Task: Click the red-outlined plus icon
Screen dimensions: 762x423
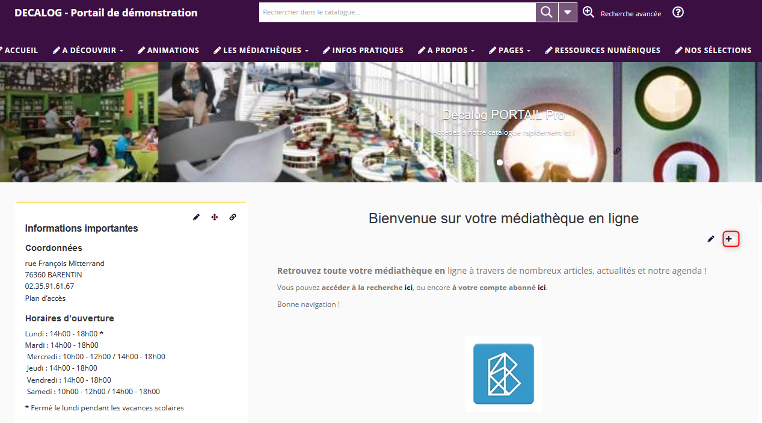Action: [730, 239]
